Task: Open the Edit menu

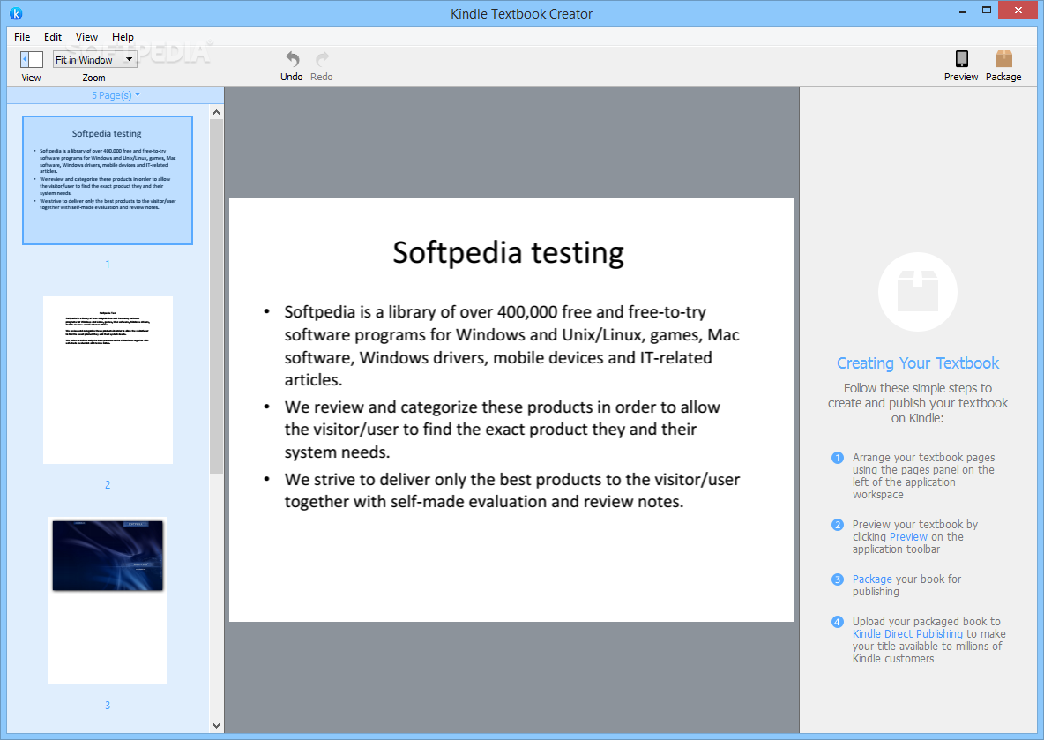Action: (53, 37)
